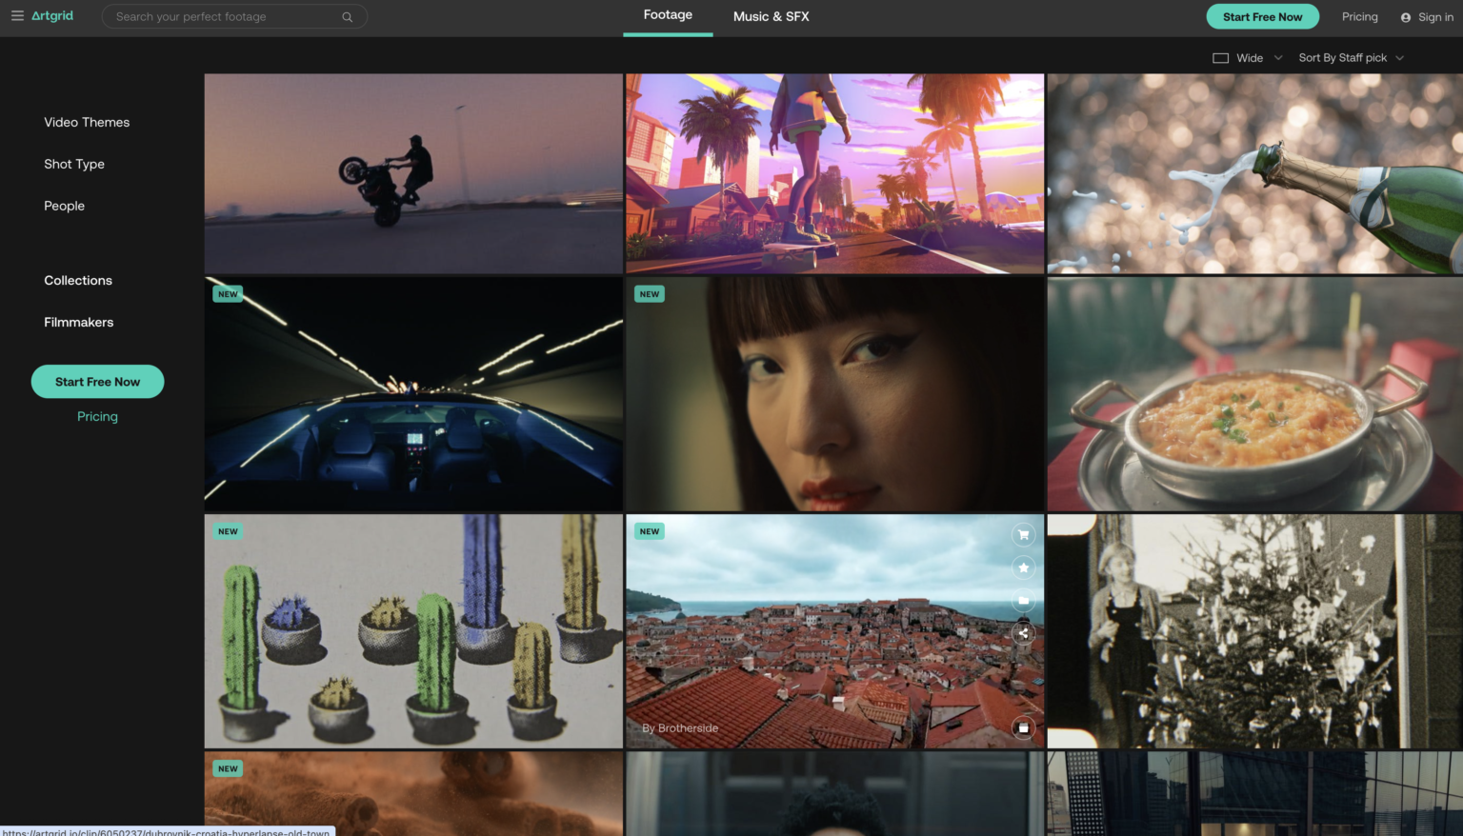1463x836 pixels.
Task: Select the similar-clips icon on Dubrovnik thumbnail
Action: (1023, 727)
